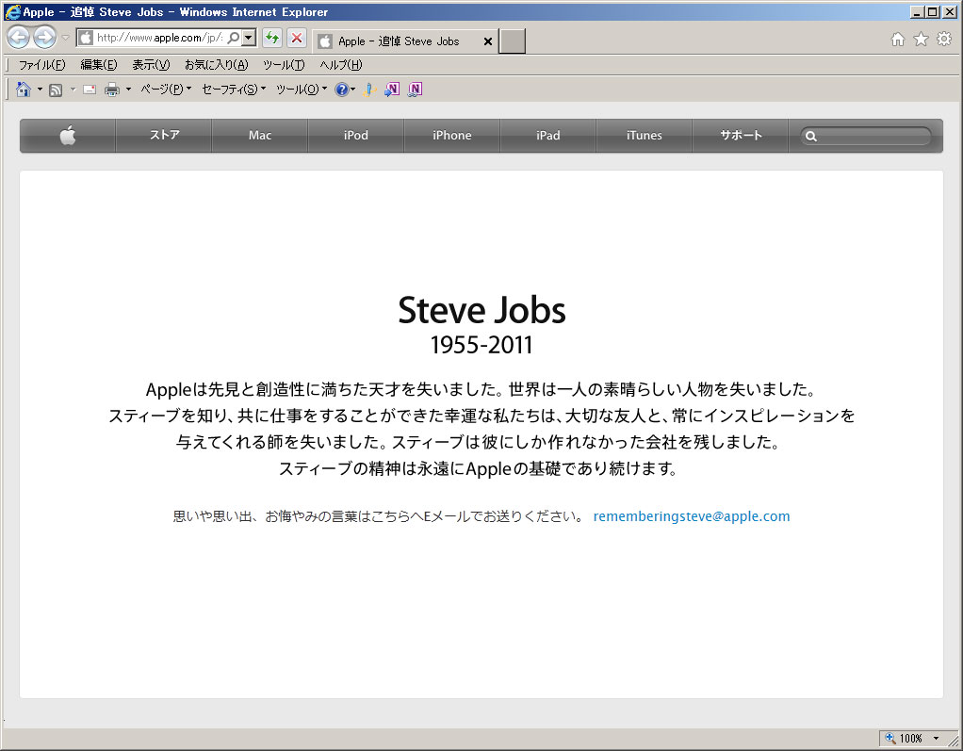963x751 pixels.
Task: Expand the Home button dropdown arrow
Action: point(40,90)
